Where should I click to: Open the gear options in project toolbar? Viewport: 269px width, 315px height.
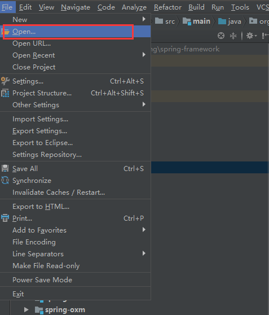(251, 36)
